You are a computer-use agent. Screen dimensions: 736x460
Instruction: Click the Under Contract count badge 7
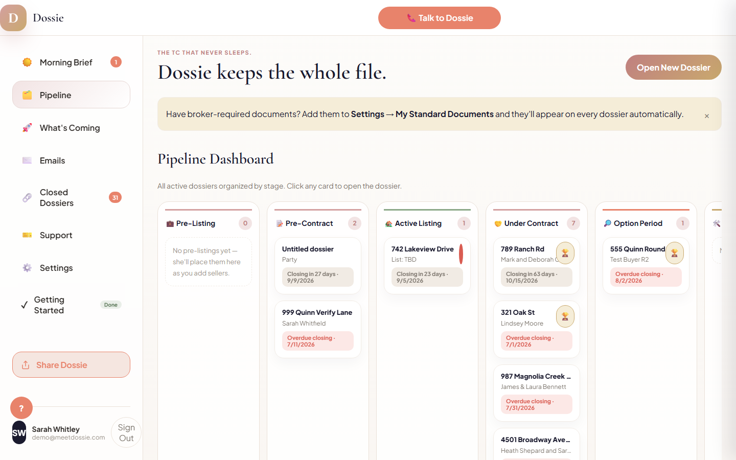[573, 223]
